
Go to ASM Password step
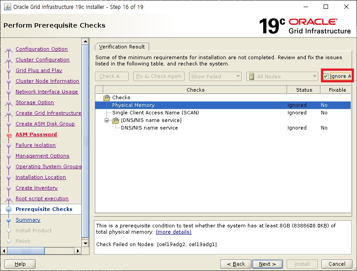point(36,135)
